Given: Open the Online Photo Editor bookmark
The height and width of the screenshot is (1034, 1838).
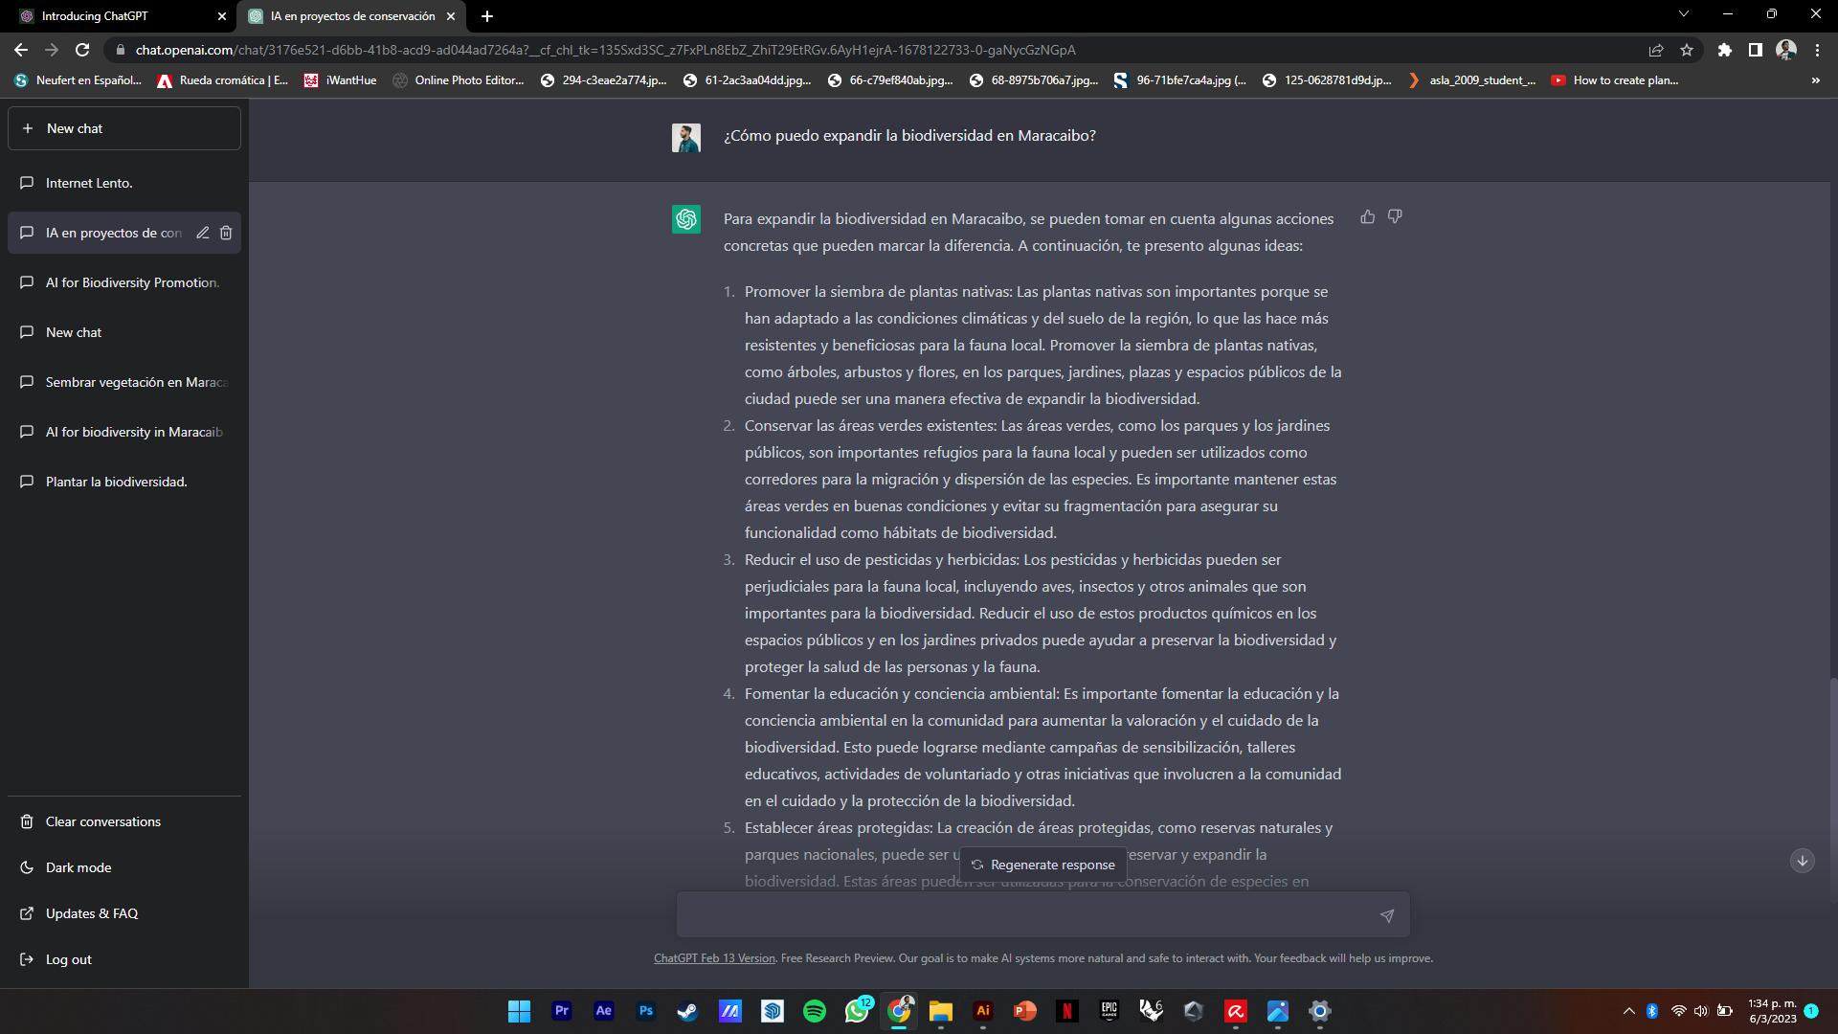Looking at the screenshot, I should tap(459, 80).
